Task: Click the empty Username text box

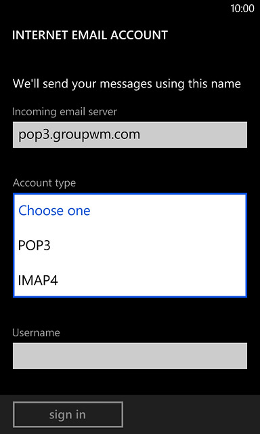Action: (130, 356)
